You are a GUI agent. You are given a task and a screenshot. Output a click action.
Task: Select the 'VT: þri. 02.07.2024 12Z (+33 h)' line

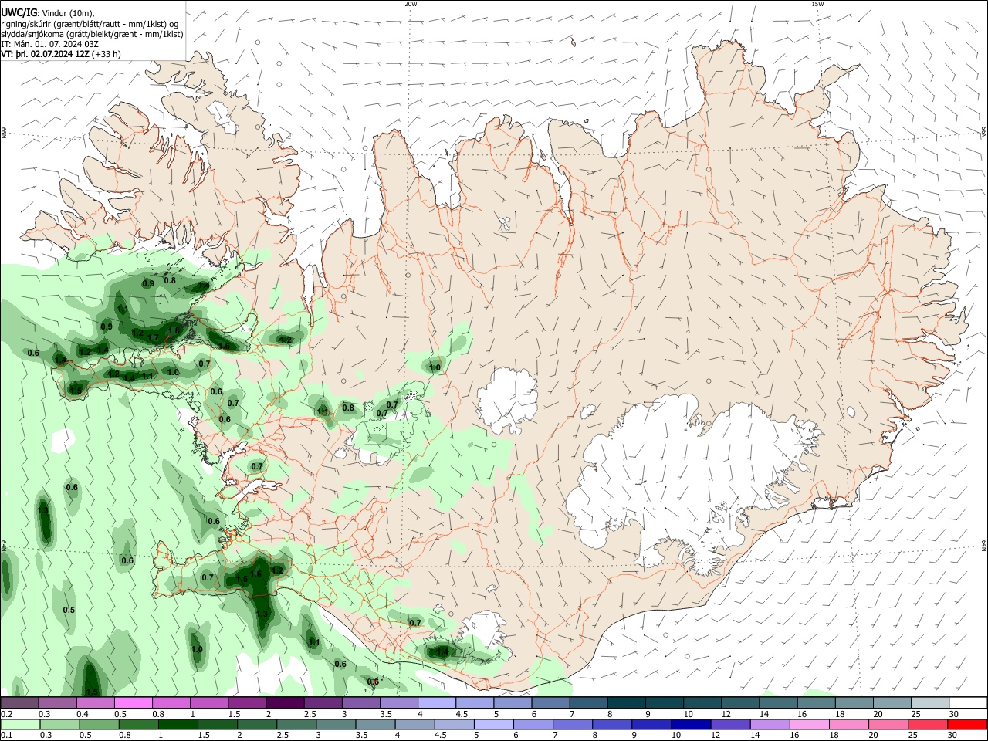pos(61,54)
